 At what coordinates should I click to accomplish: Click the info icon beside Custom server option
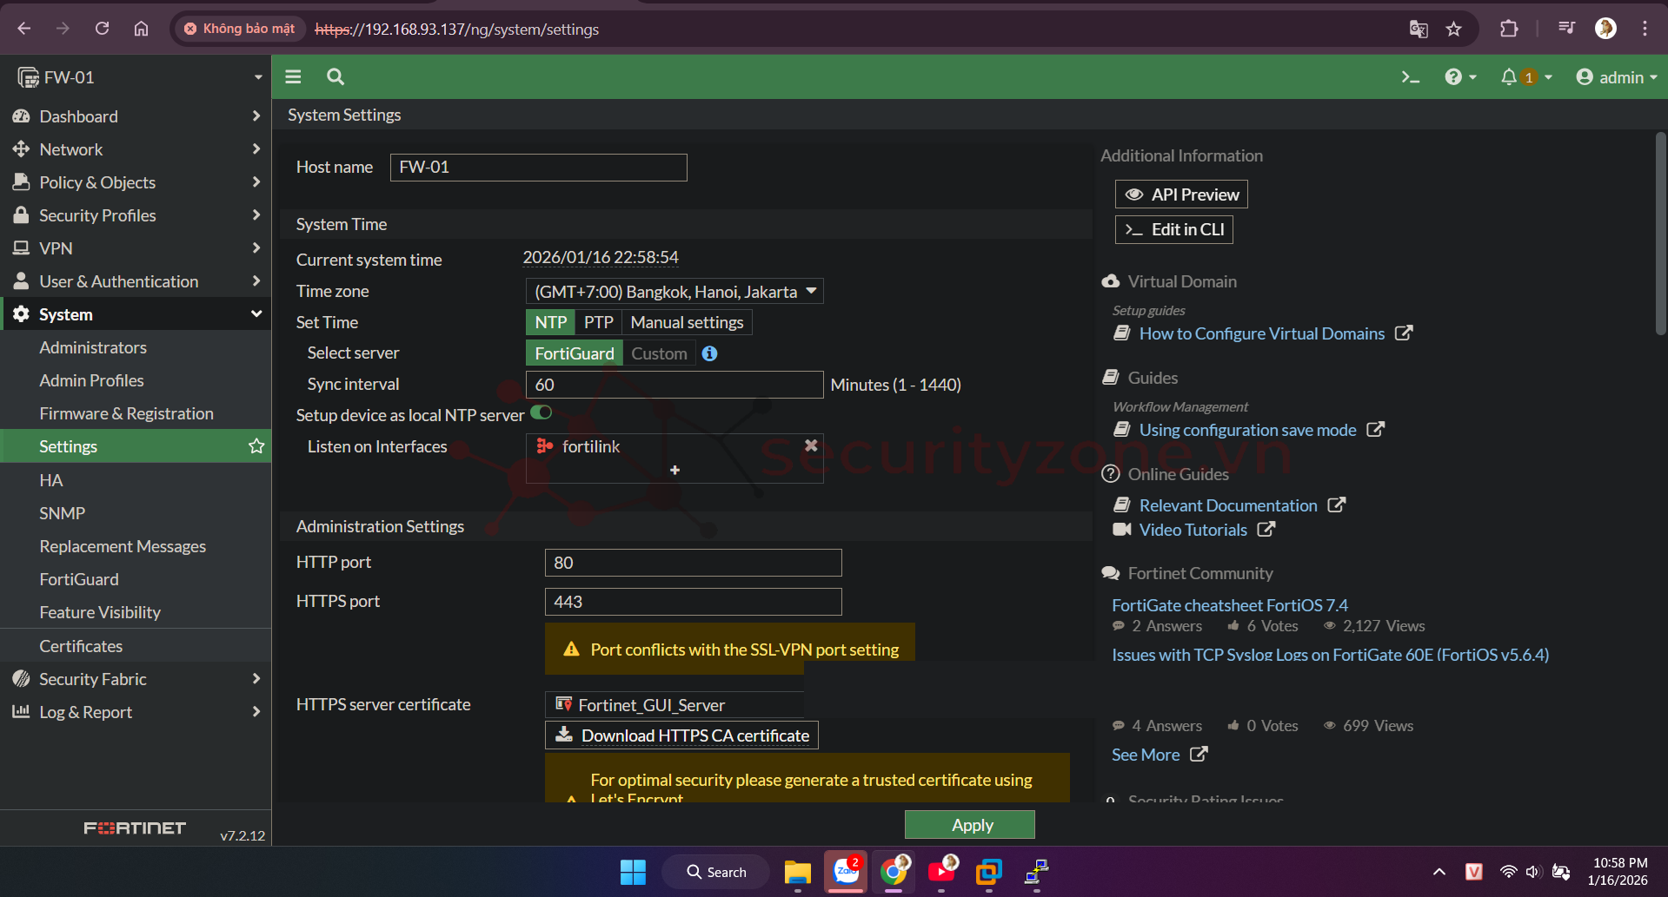click(708, 353)
